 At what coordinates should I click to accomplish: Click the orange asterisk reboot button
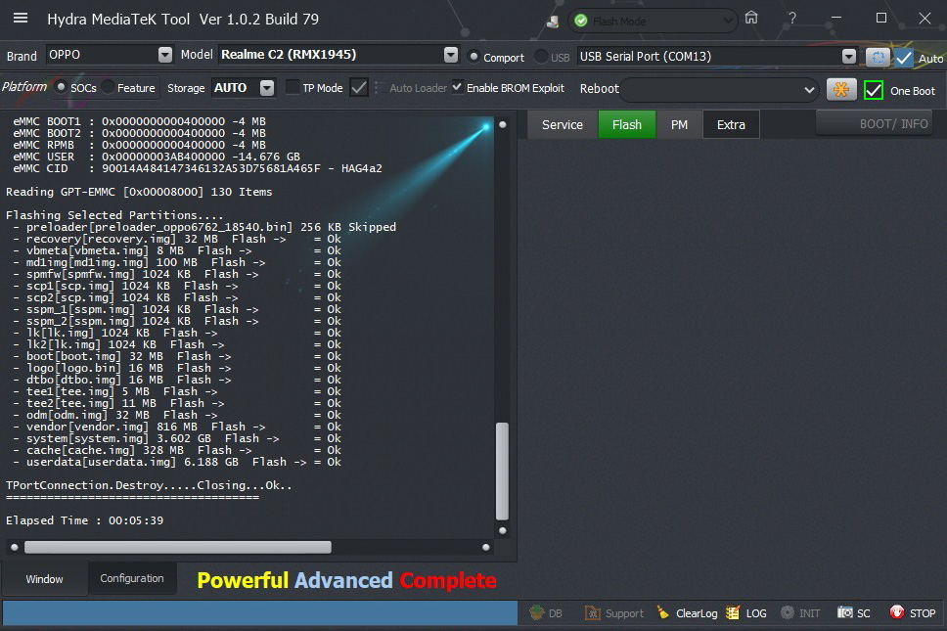pos(840,90)
